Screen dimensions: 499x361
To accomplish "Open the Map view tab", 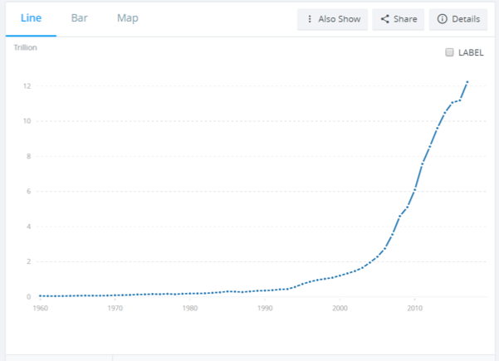I will [x=128, y=18].
